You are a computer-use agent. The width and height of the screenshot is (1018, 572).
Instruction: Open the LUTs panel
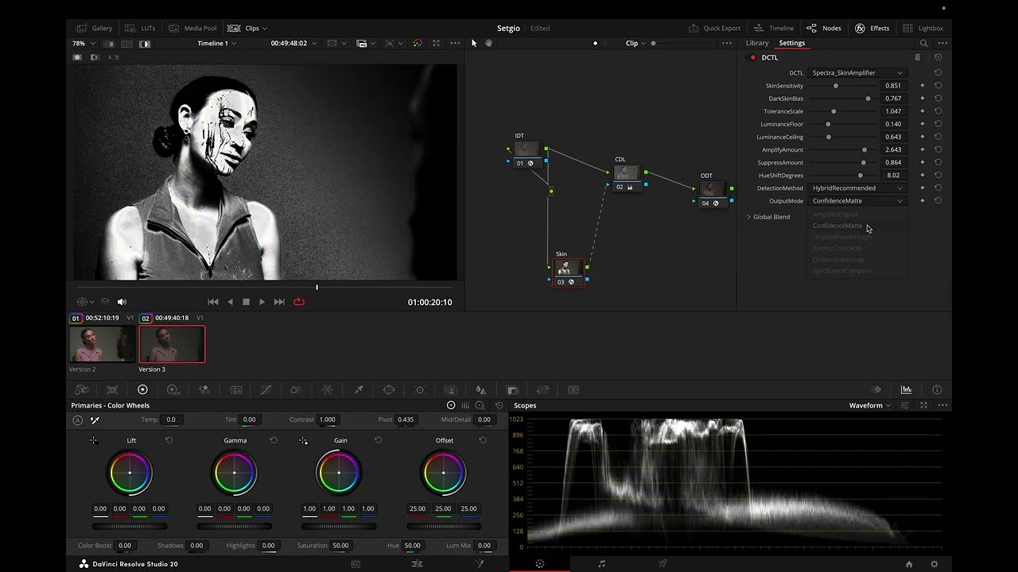tap(141, 28)
